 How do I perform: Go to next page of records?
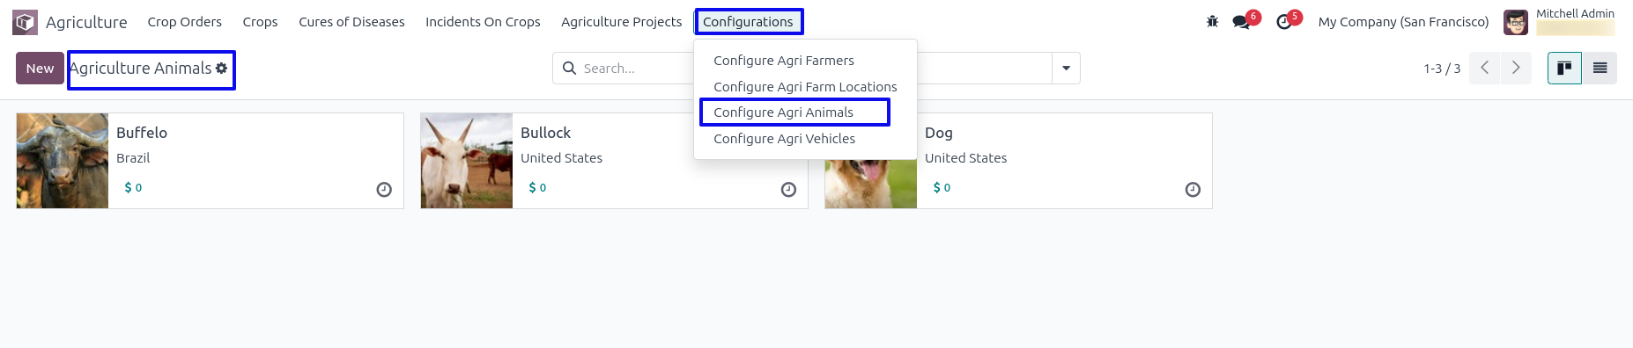1516,68
